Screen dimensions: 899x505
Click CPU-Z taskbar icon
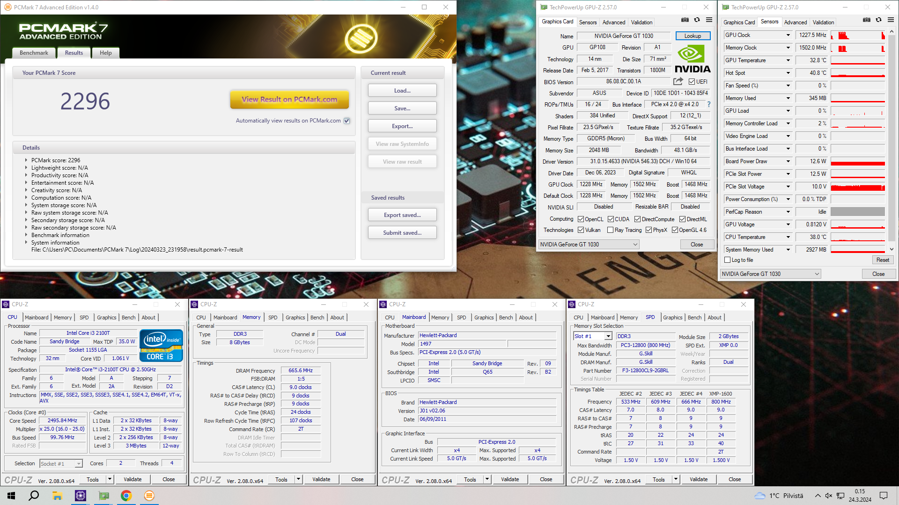pyautogui.click(x=81, y=496)
